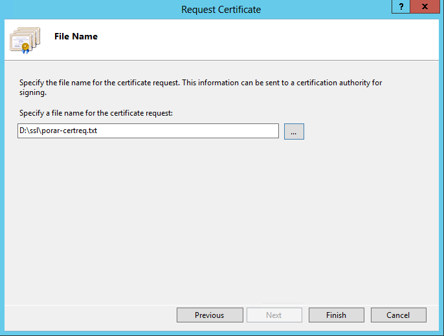Image resolution: width=444 pixels, height=336 pixels.
Task: Click empty white header area beside File Name
Action: pos(259,39)
